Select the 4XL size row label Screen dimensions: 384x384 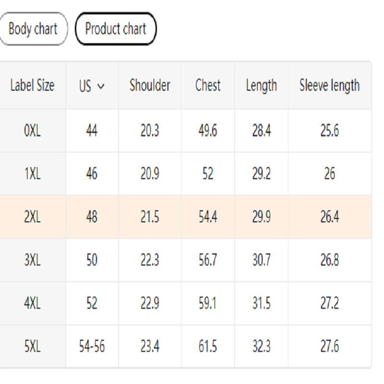32,303
